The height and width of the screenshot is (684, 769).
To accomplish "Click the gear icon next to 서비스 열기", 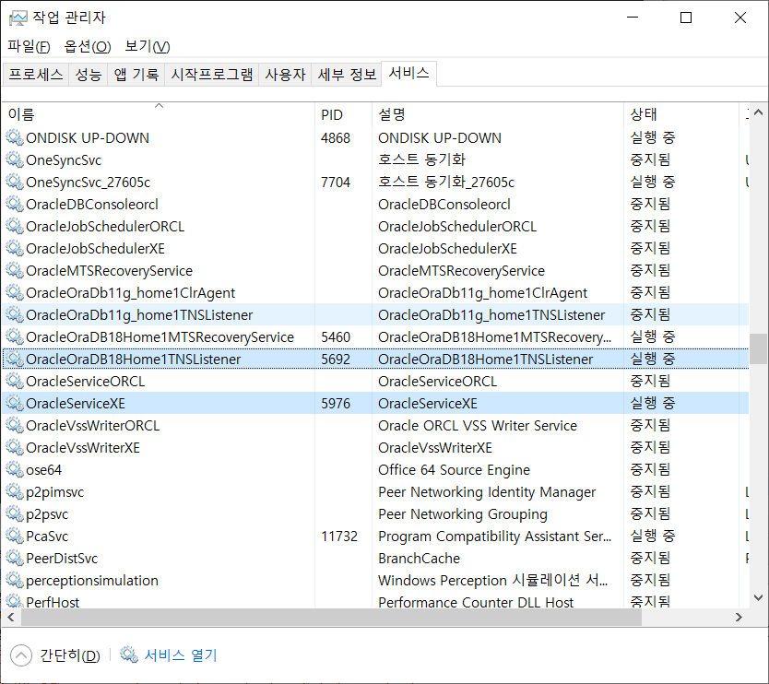I will point(129,655).
